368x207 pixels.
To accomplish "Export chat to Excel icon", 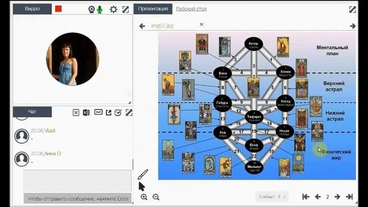I will (86, 113).
